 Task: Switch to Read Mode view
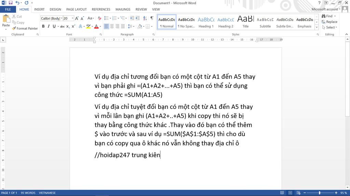click(282, 193)
